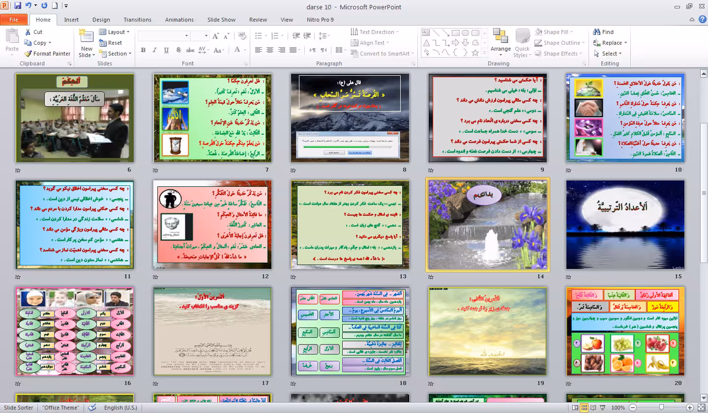
Task: Toggle Strikethrough formatting
Action: coord(190,50)
